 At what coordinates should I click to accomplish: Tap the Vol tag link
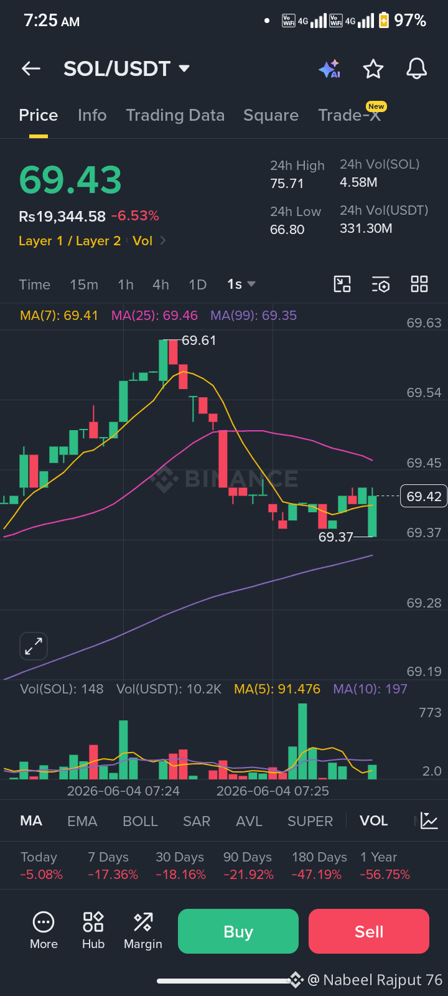click(142, 240)
